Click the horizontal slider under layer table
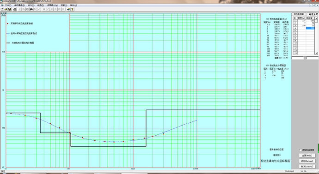Viewport: 319px width, 174px height. pyautogui.click(x=305, y=58)
